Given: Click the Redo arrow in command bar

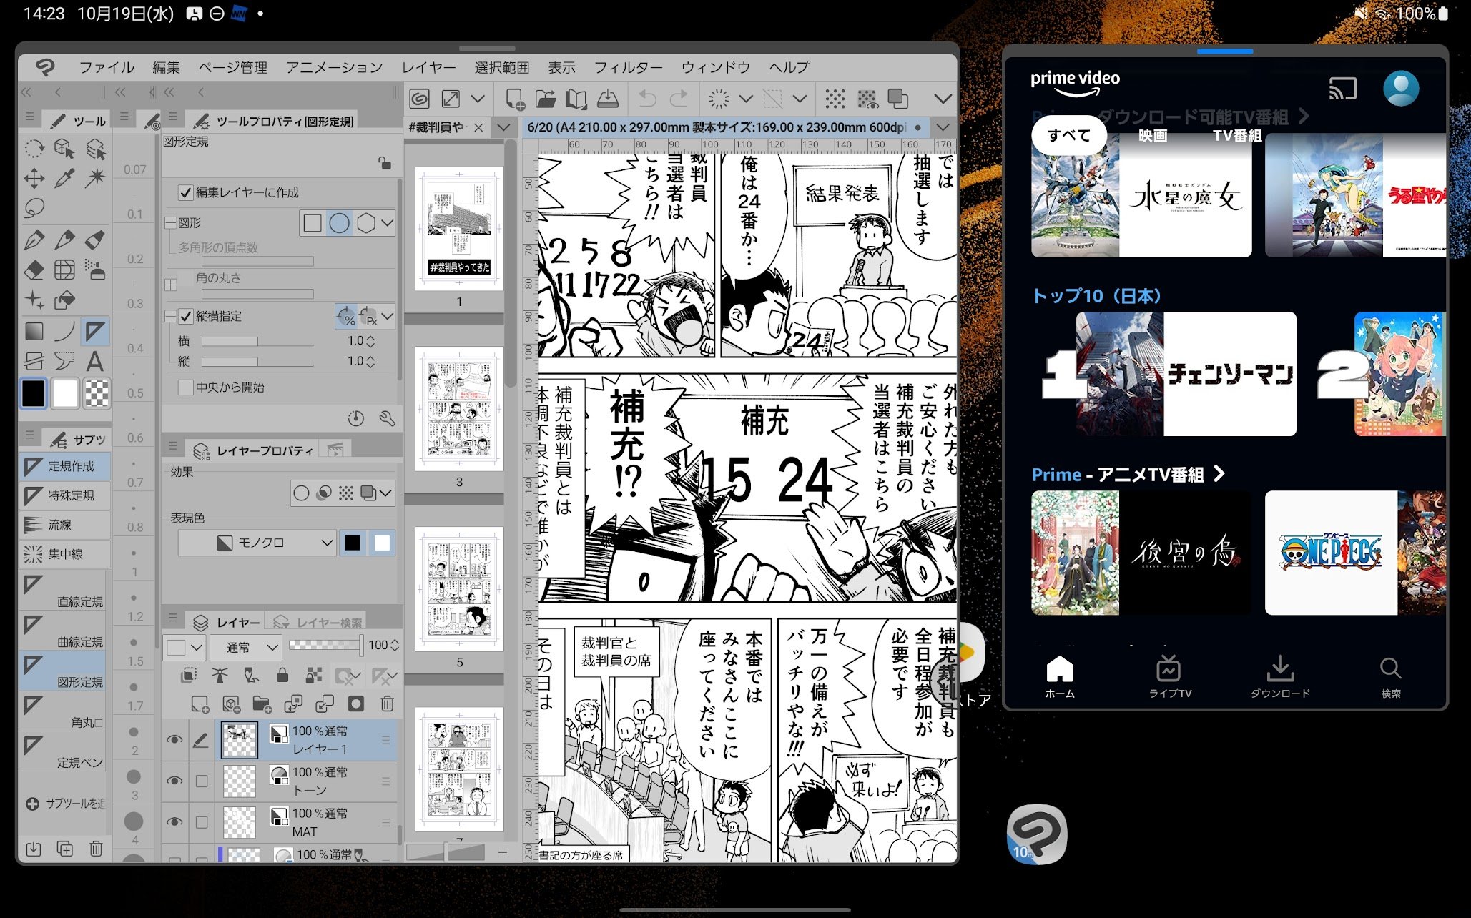Looking at the screenshot, I should point(678,98).
